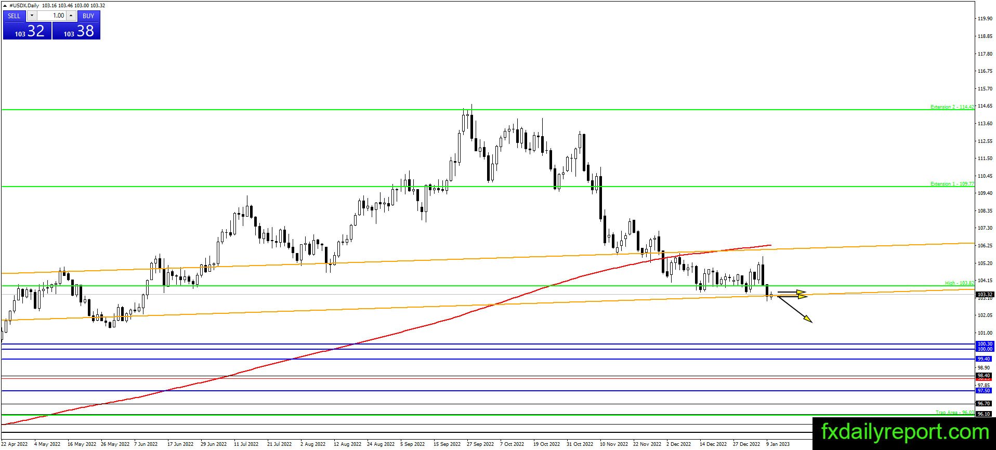Increase lot volume with up arrow
996x450 pixels.
[71, 16]
